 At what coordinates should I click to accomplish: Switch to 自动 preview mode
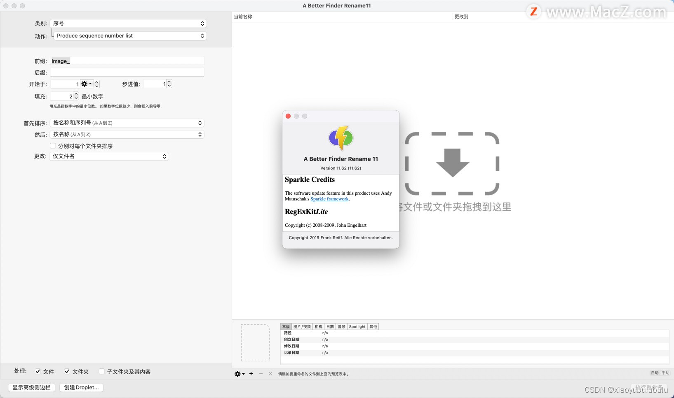click(x=655, y=373)
